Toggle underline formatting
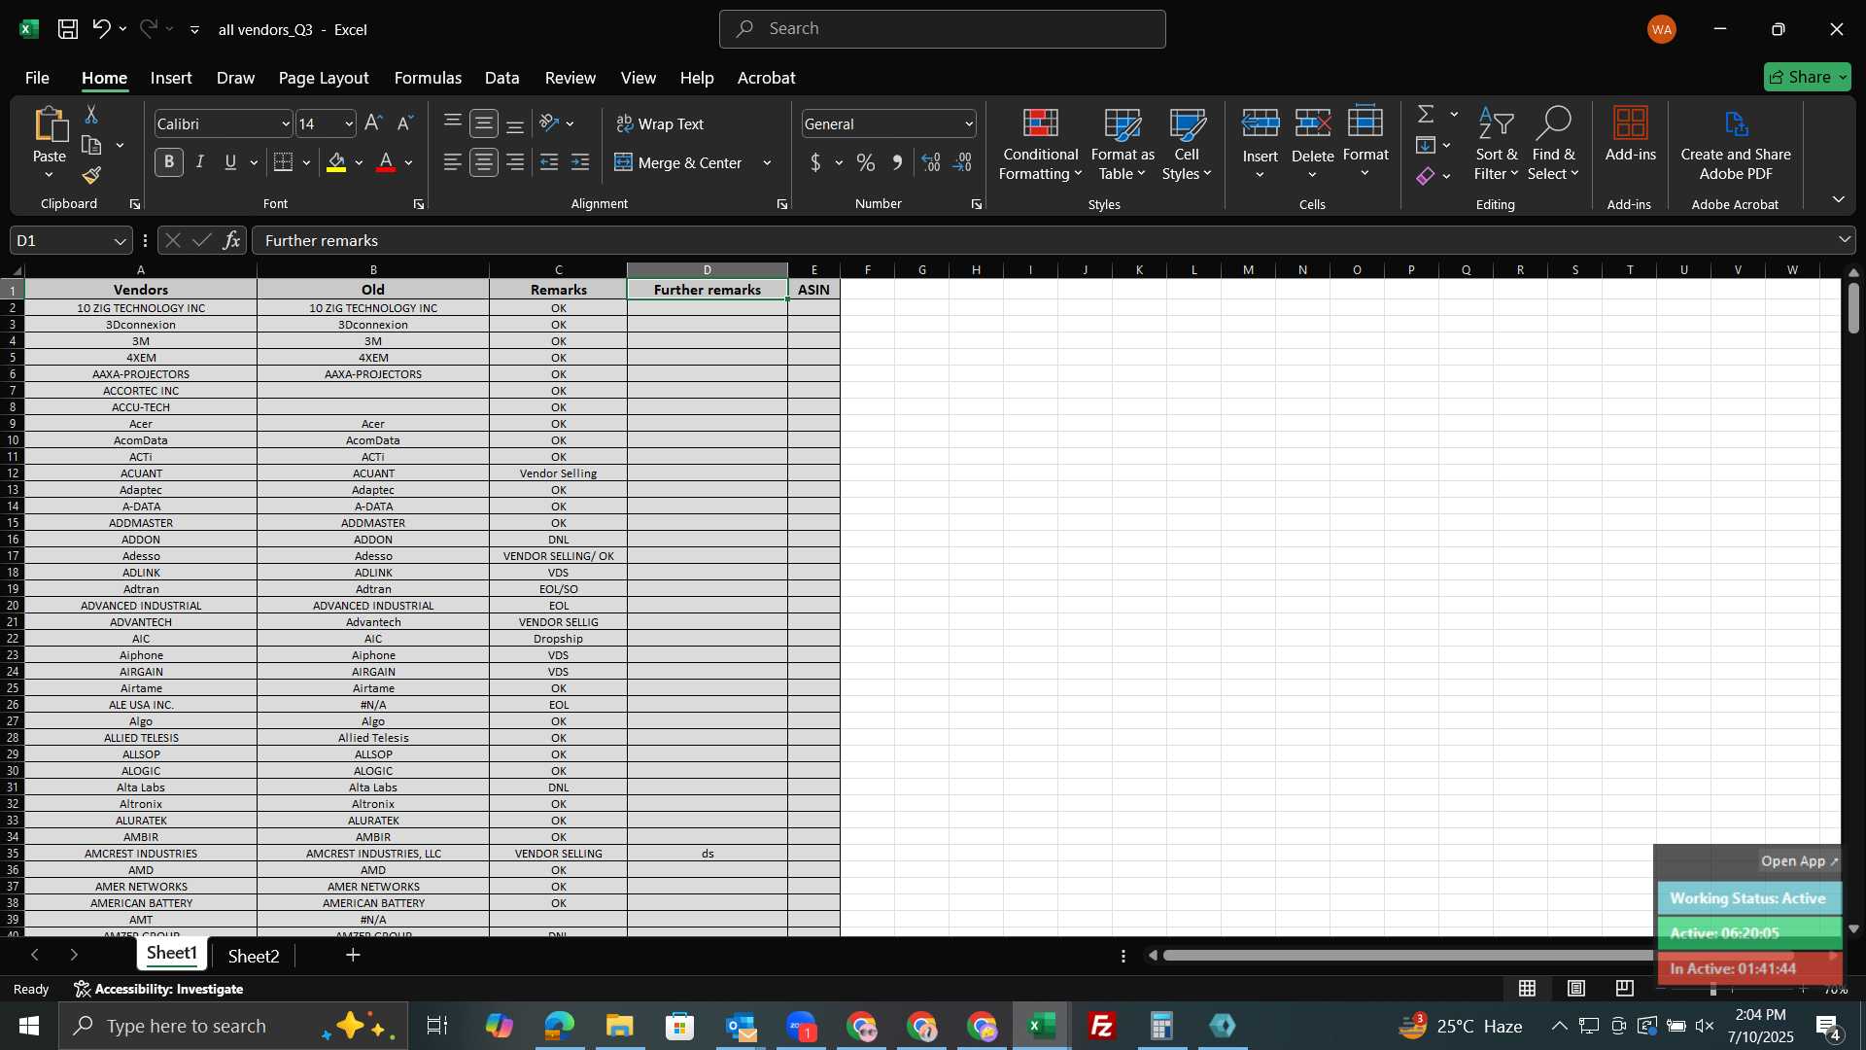The image size is (1866, 1050). click(230, 162)
